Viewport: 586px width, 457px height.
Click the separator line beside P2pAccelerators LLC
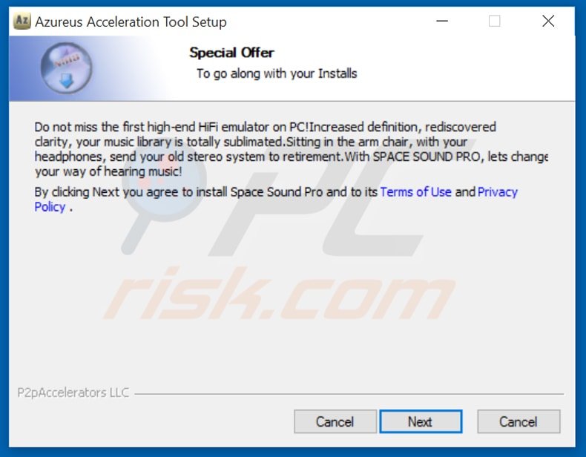[349, 394]
